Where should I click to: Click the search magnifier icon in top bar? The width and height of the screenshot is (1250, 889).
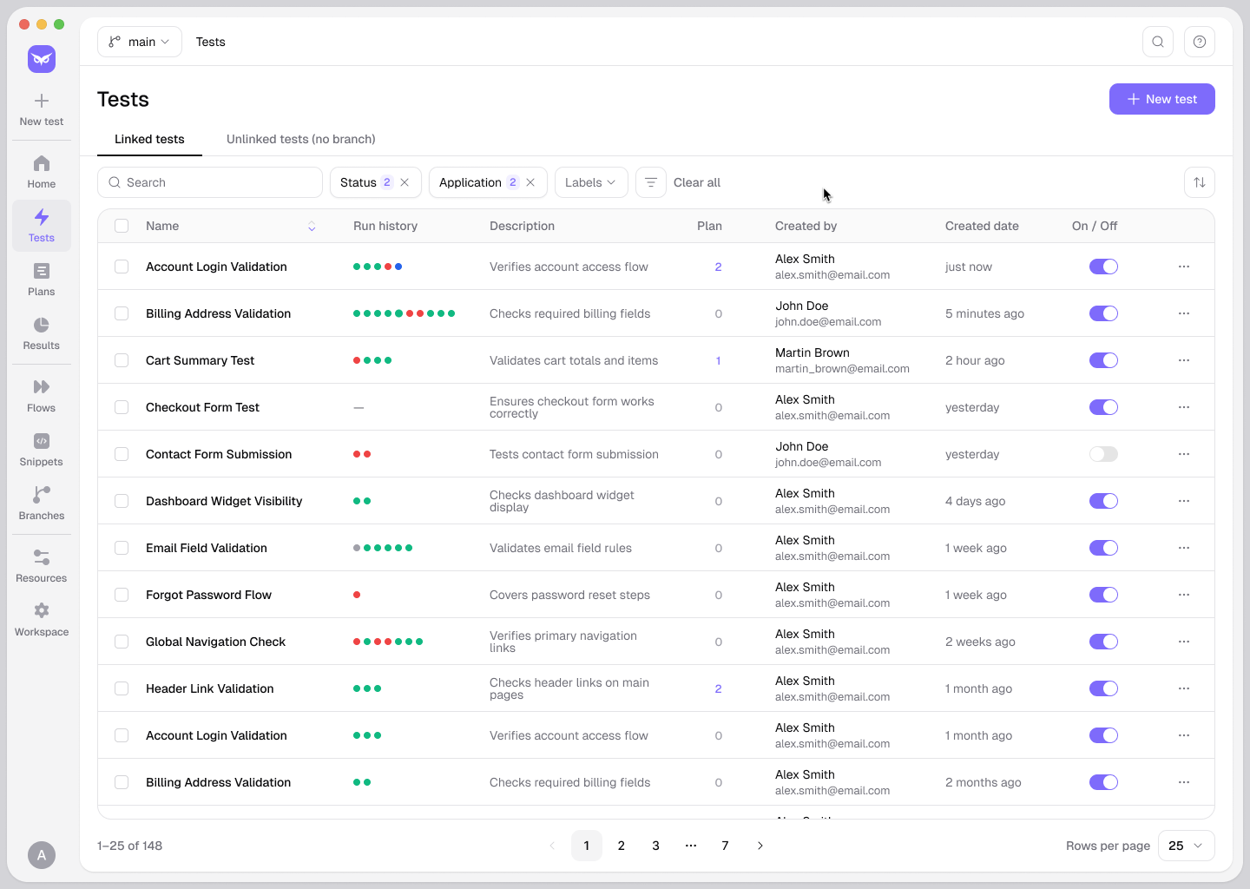click(1158, 42)
